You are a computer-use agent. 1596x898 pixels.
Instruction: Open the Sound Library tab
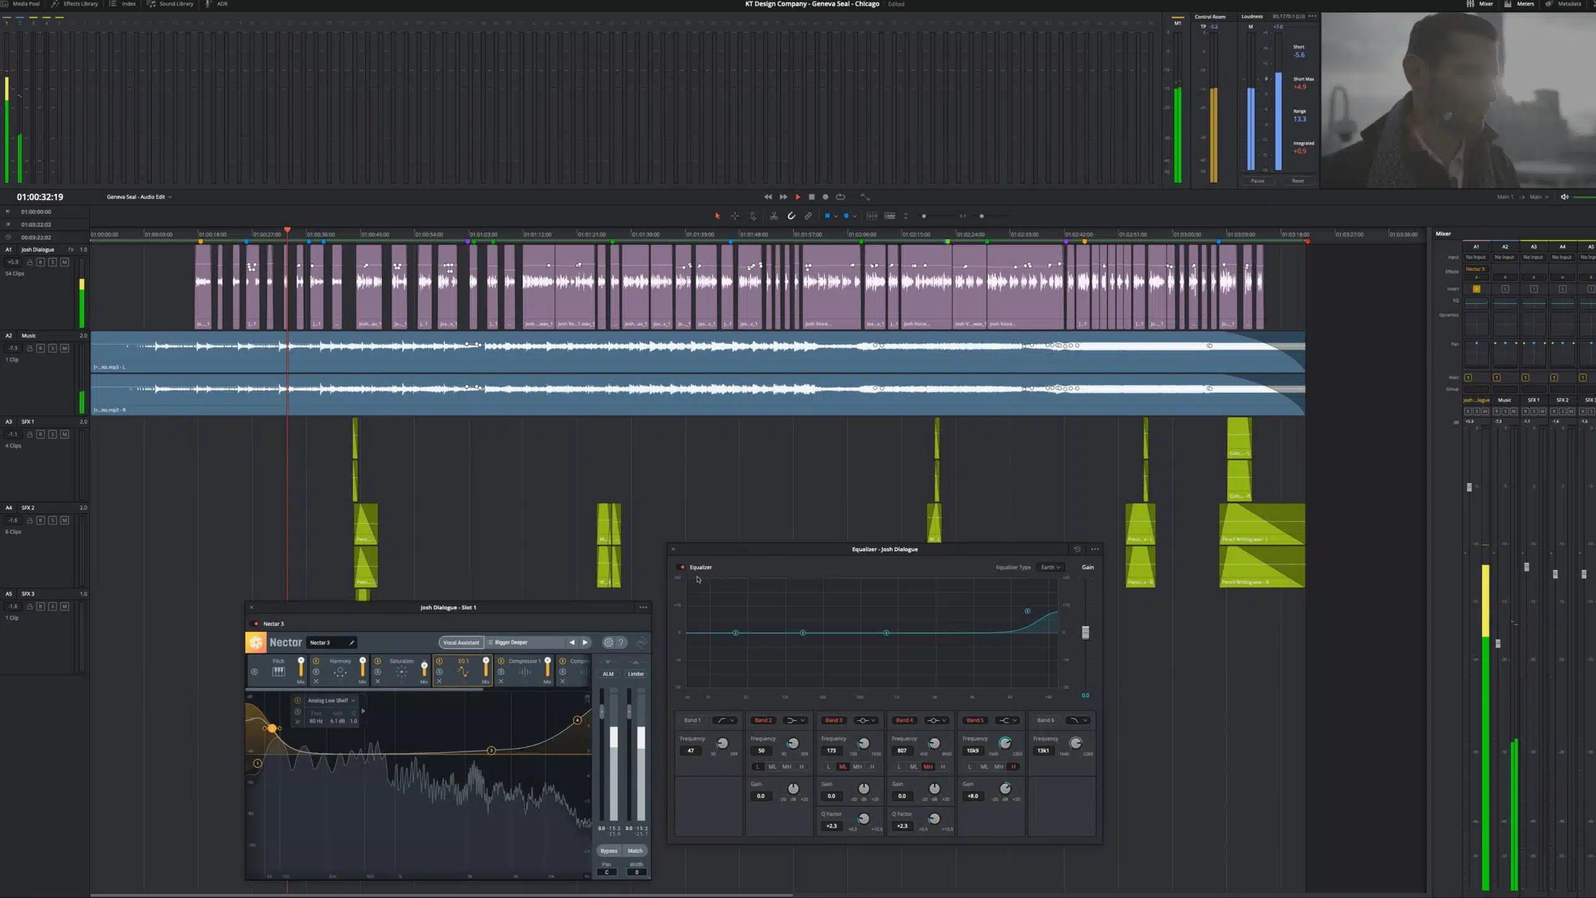[170, 4]
